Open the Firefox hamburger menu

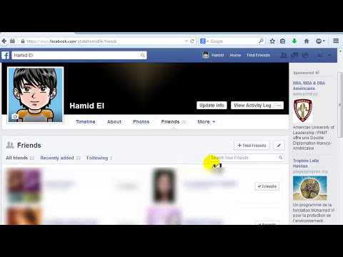tap(336, 41)
